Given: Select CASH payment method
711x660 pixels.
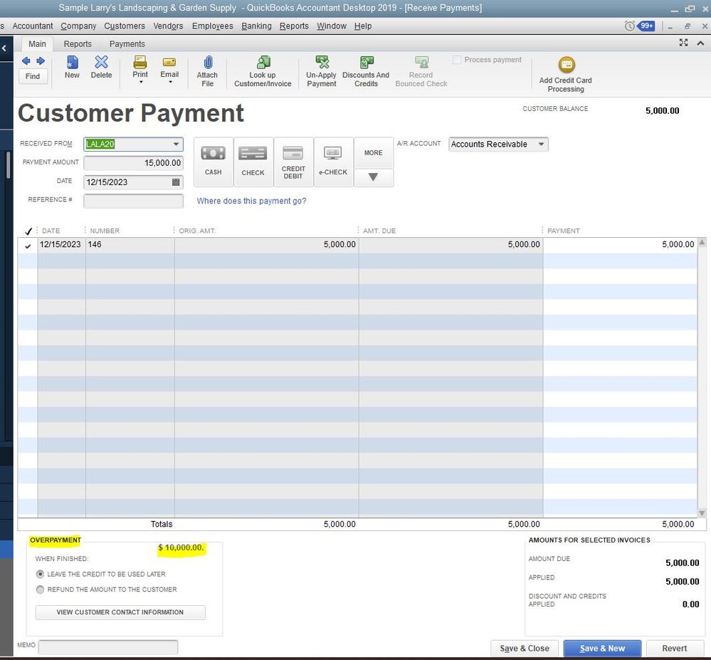Looking at the screenshot, I should click(x=214, y=162).
